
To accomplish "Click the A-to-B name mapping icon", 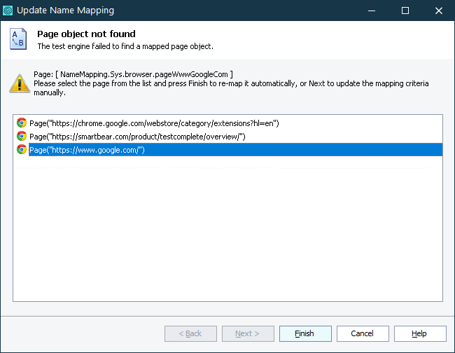I will tap(18, 39).
